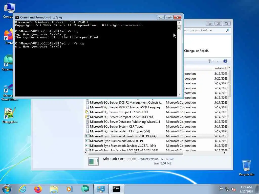Maximize the Programs and Features window

(218, 23)
